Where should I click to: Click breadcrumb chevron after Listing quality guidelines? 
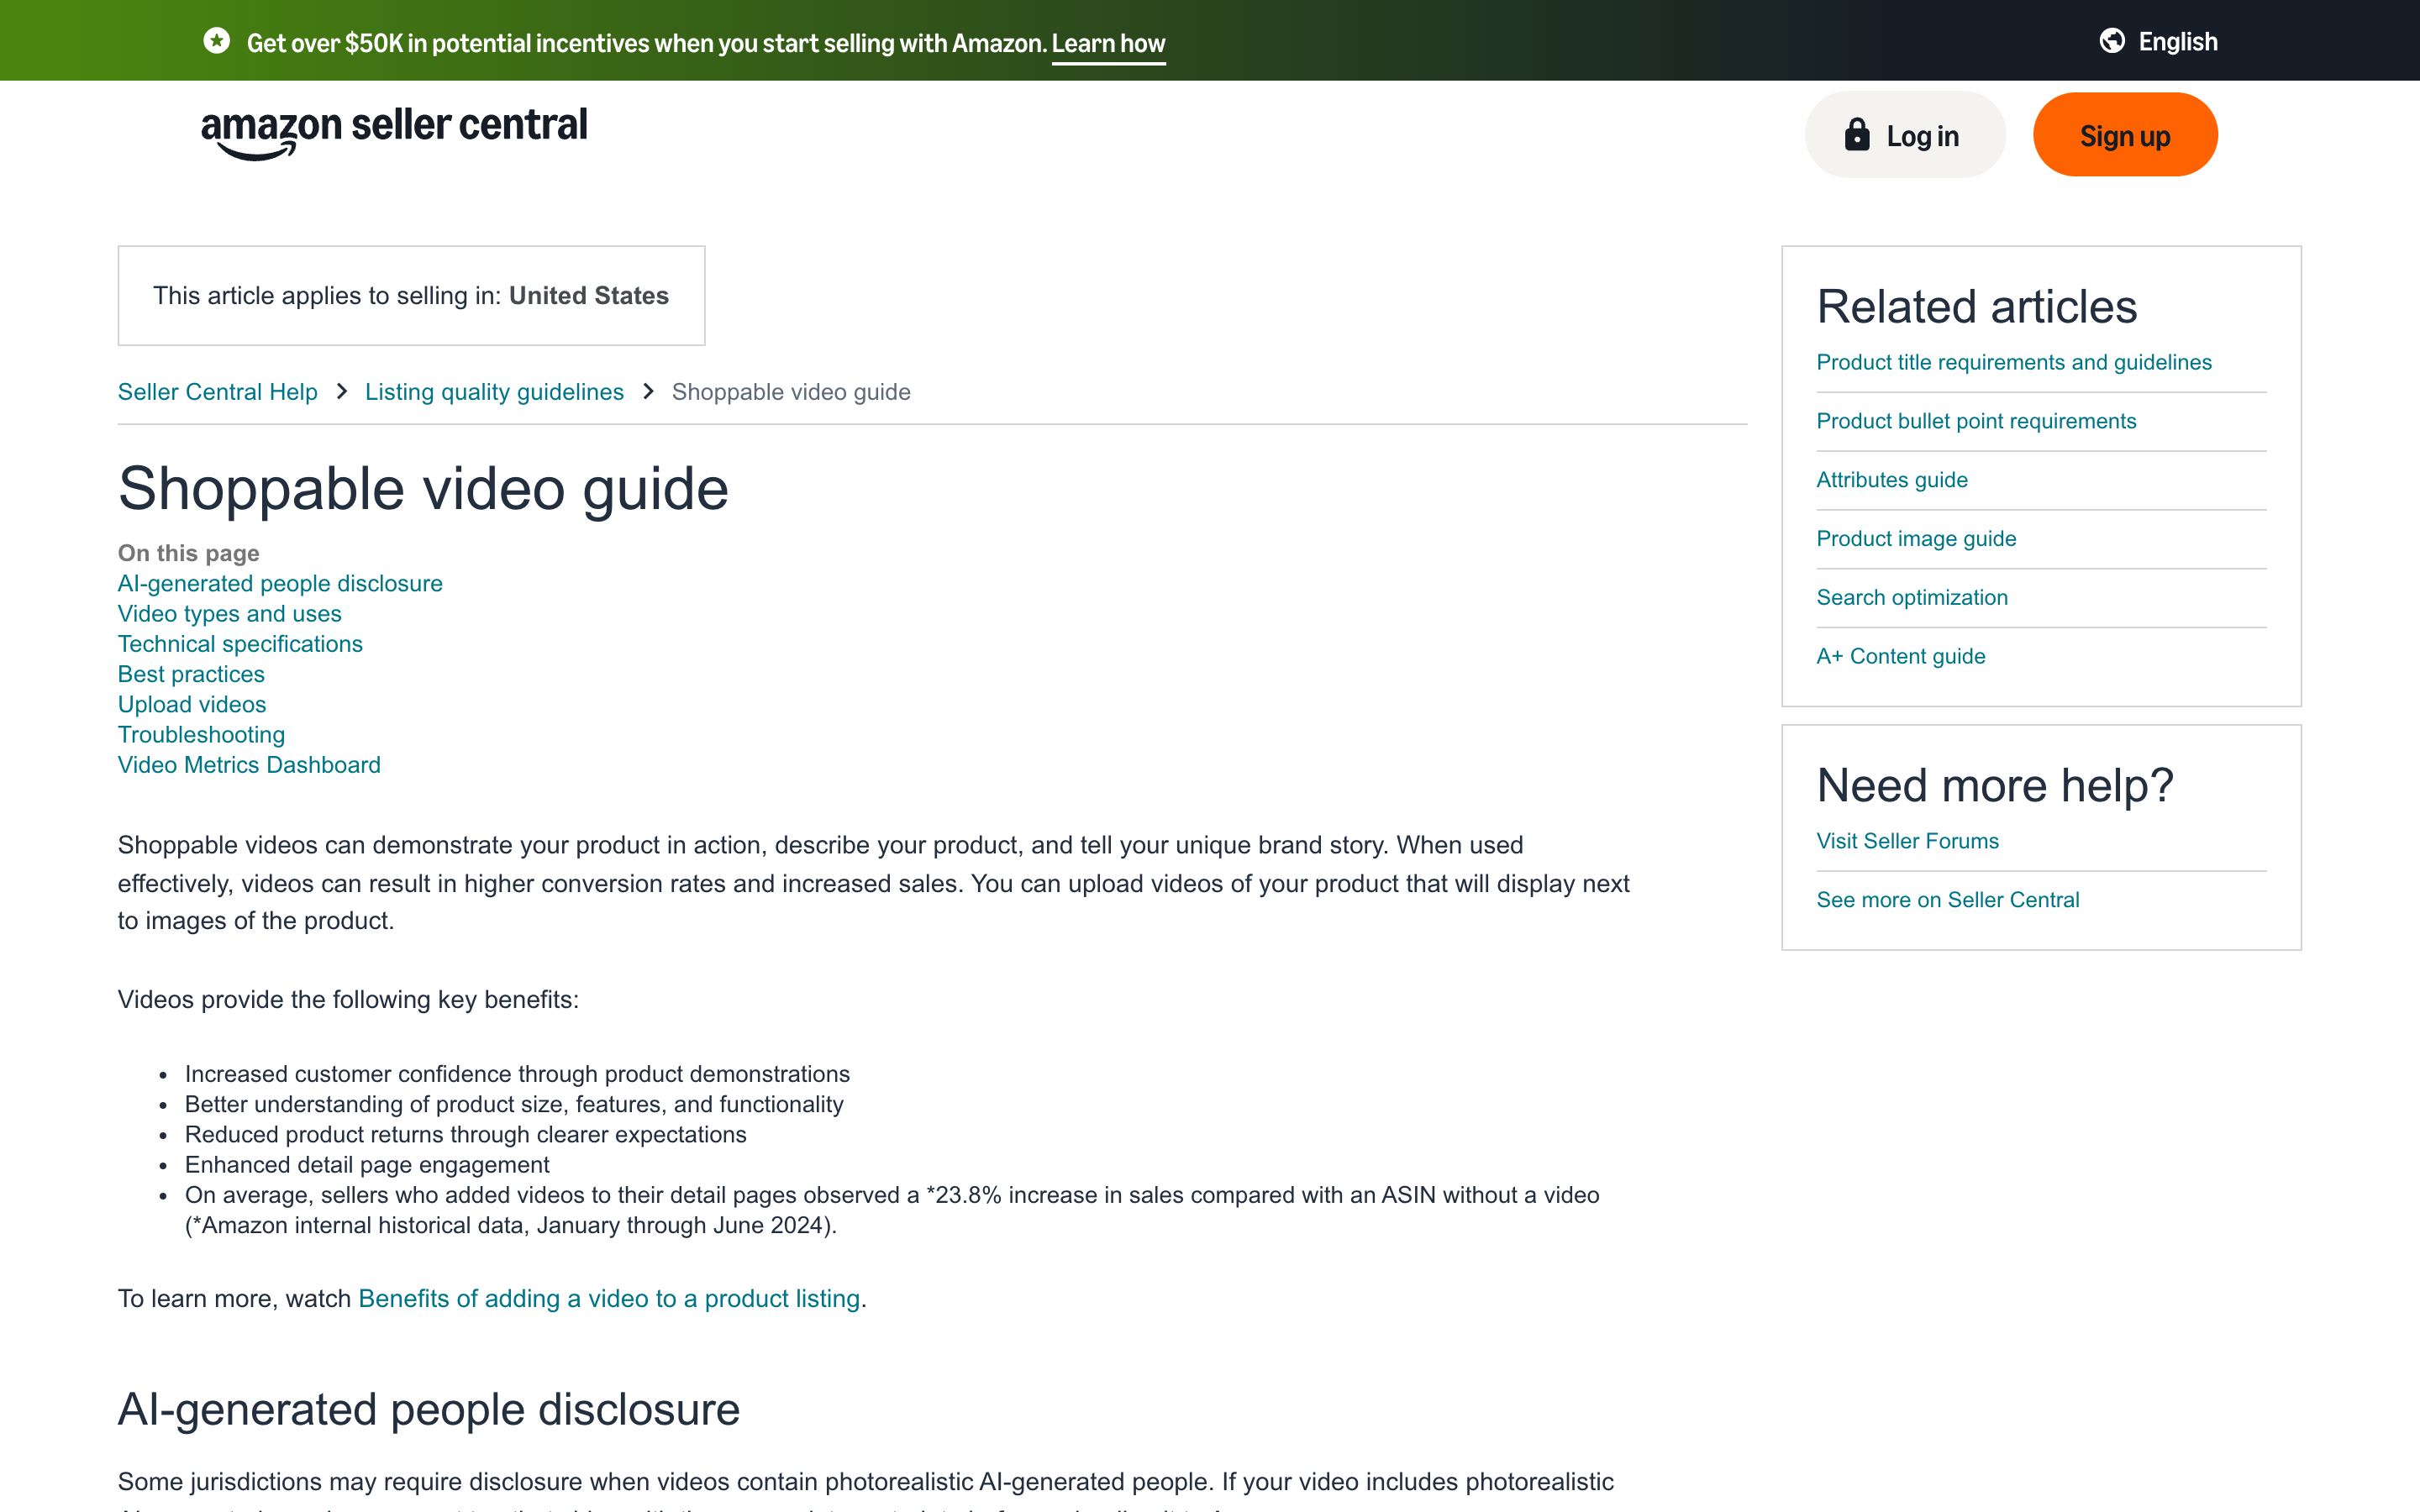pyautogui.click(x=648, y=391)
